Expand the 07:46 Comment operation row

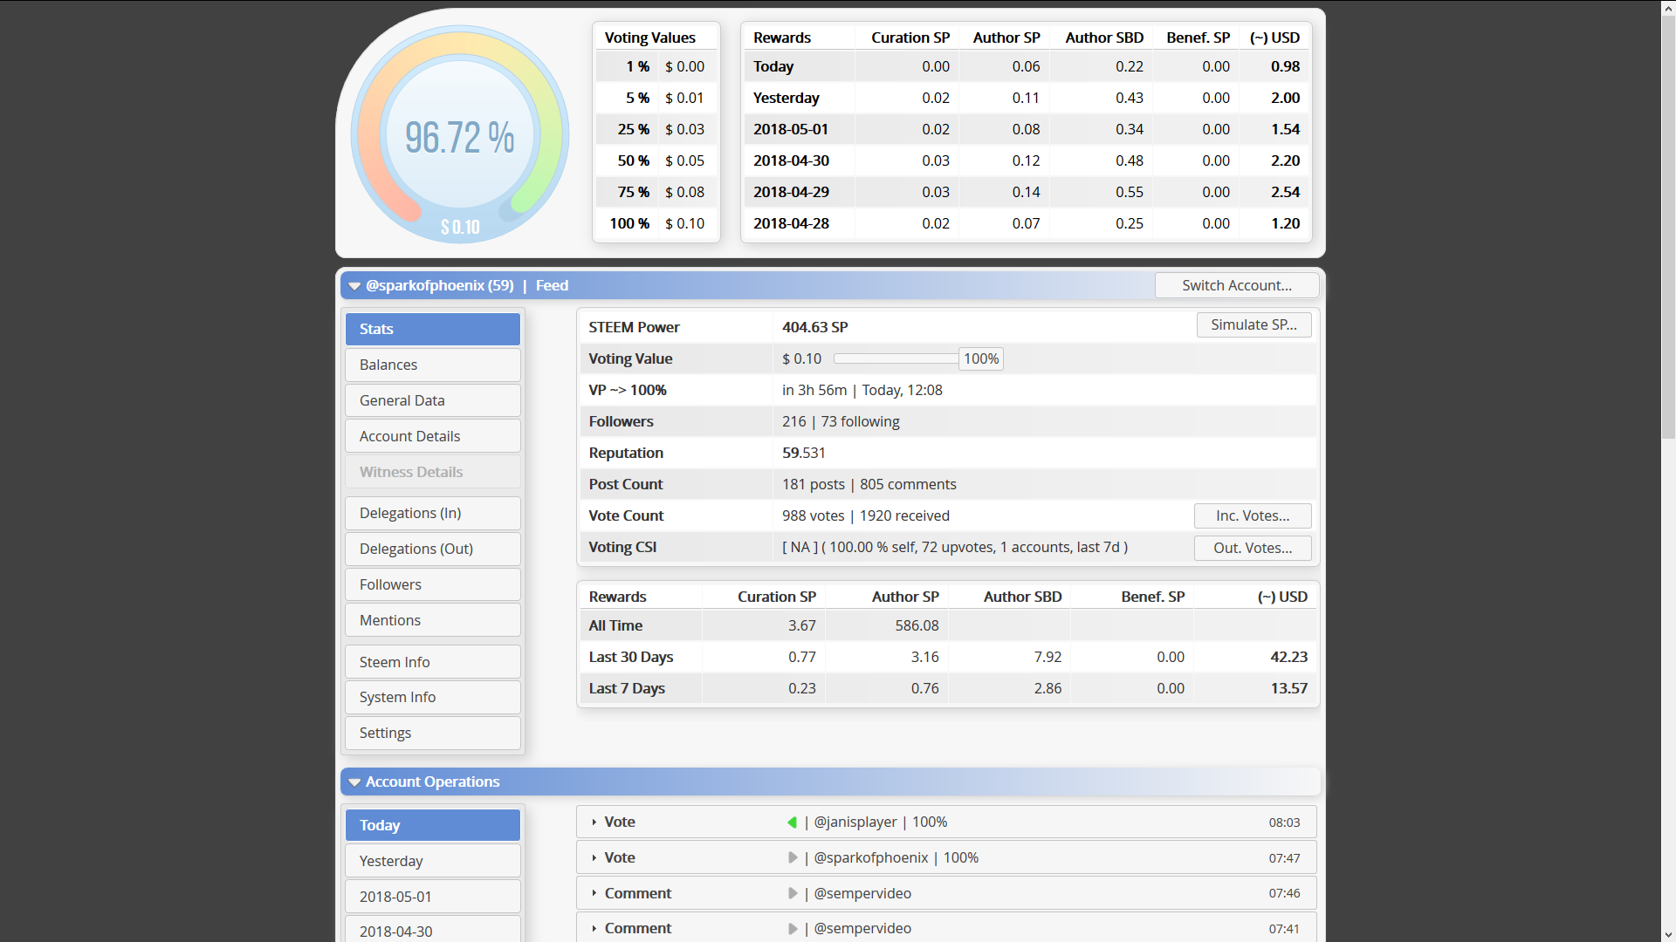pos(594,893)
